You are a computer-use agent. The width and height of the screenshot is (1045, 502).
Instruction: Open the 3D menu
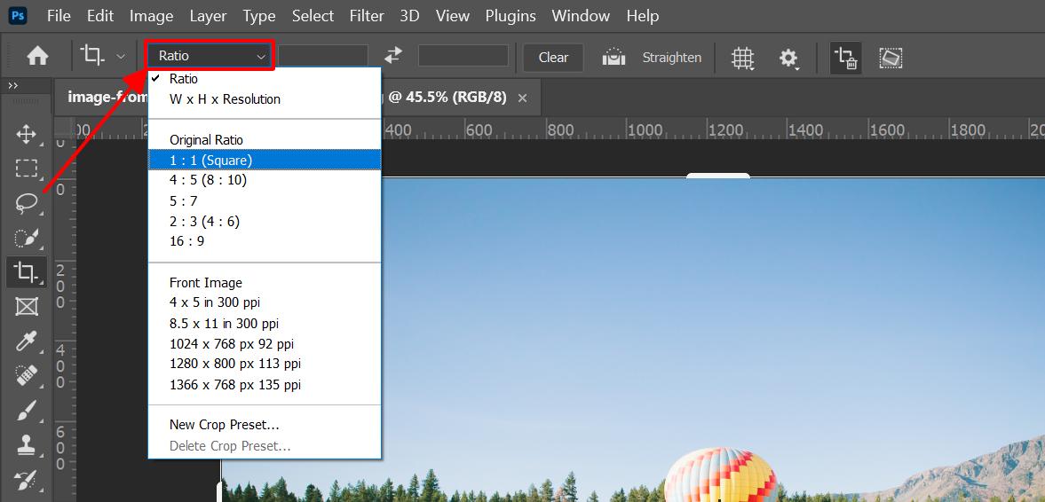click(410, 16)
